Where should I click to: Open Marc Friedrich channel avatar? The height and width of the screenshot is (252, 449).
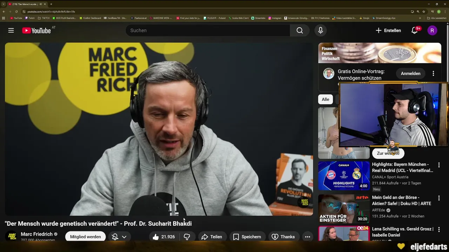12,236
